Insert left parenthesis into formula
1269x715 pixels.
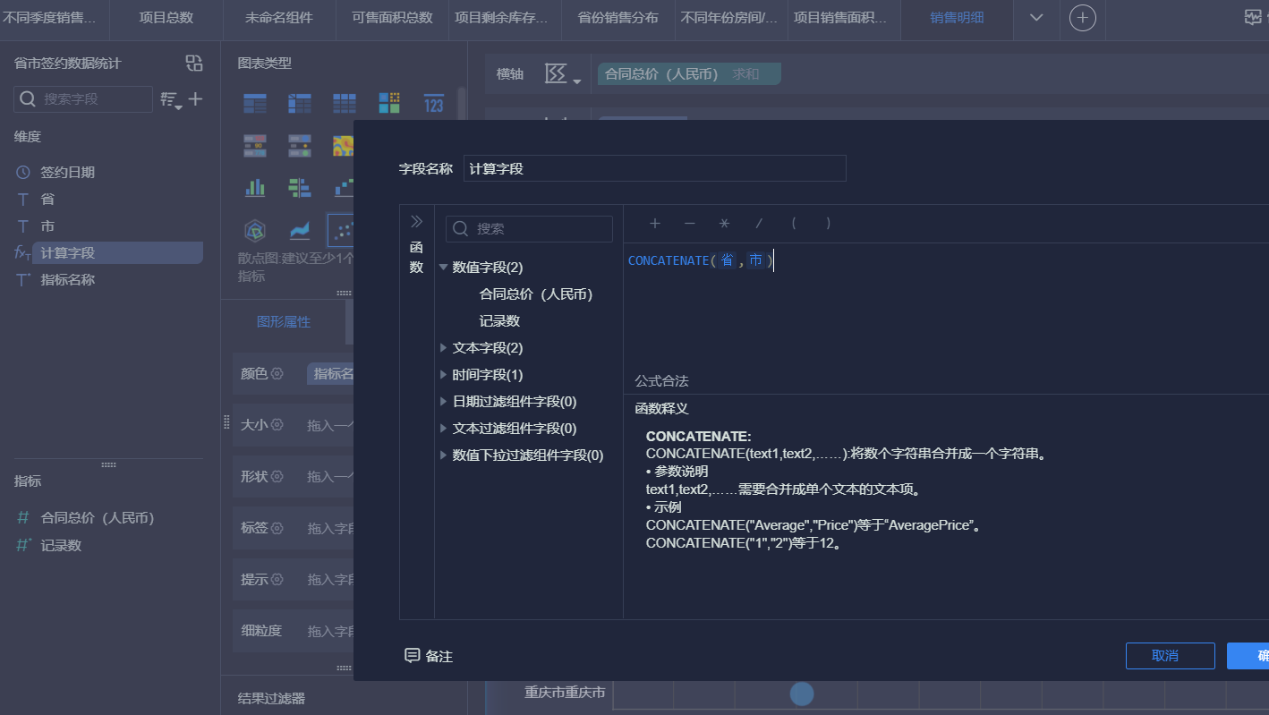[x=794, y=224]
